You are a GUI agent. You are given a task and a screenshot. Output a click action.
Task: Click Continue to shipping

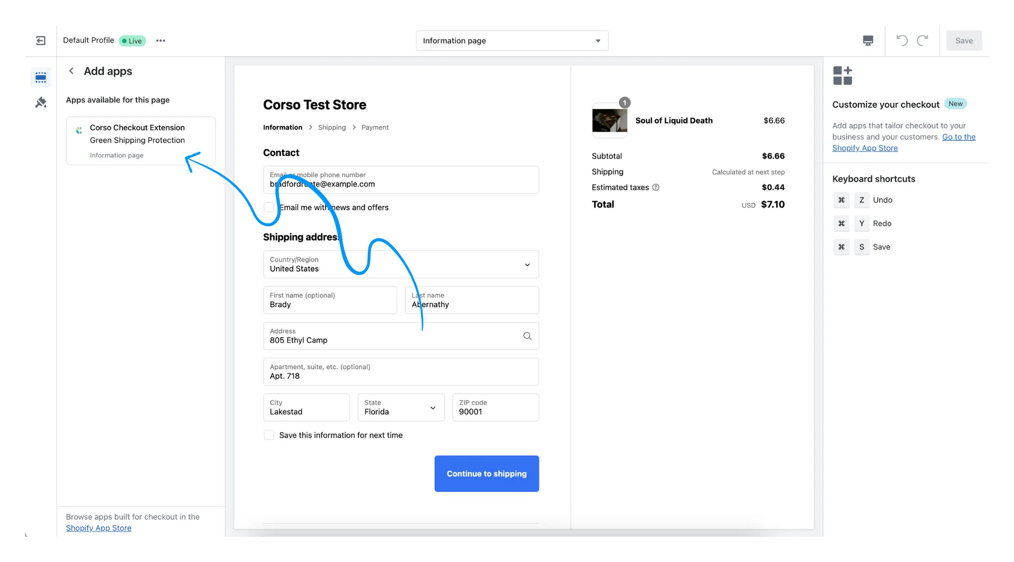[486, 473]
